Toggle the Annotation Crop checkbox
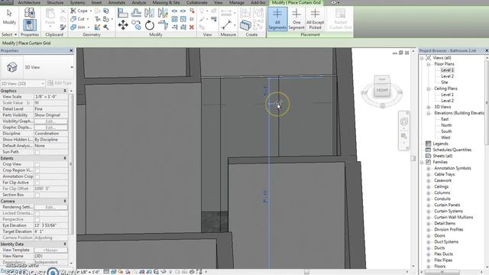 point(37,176)
